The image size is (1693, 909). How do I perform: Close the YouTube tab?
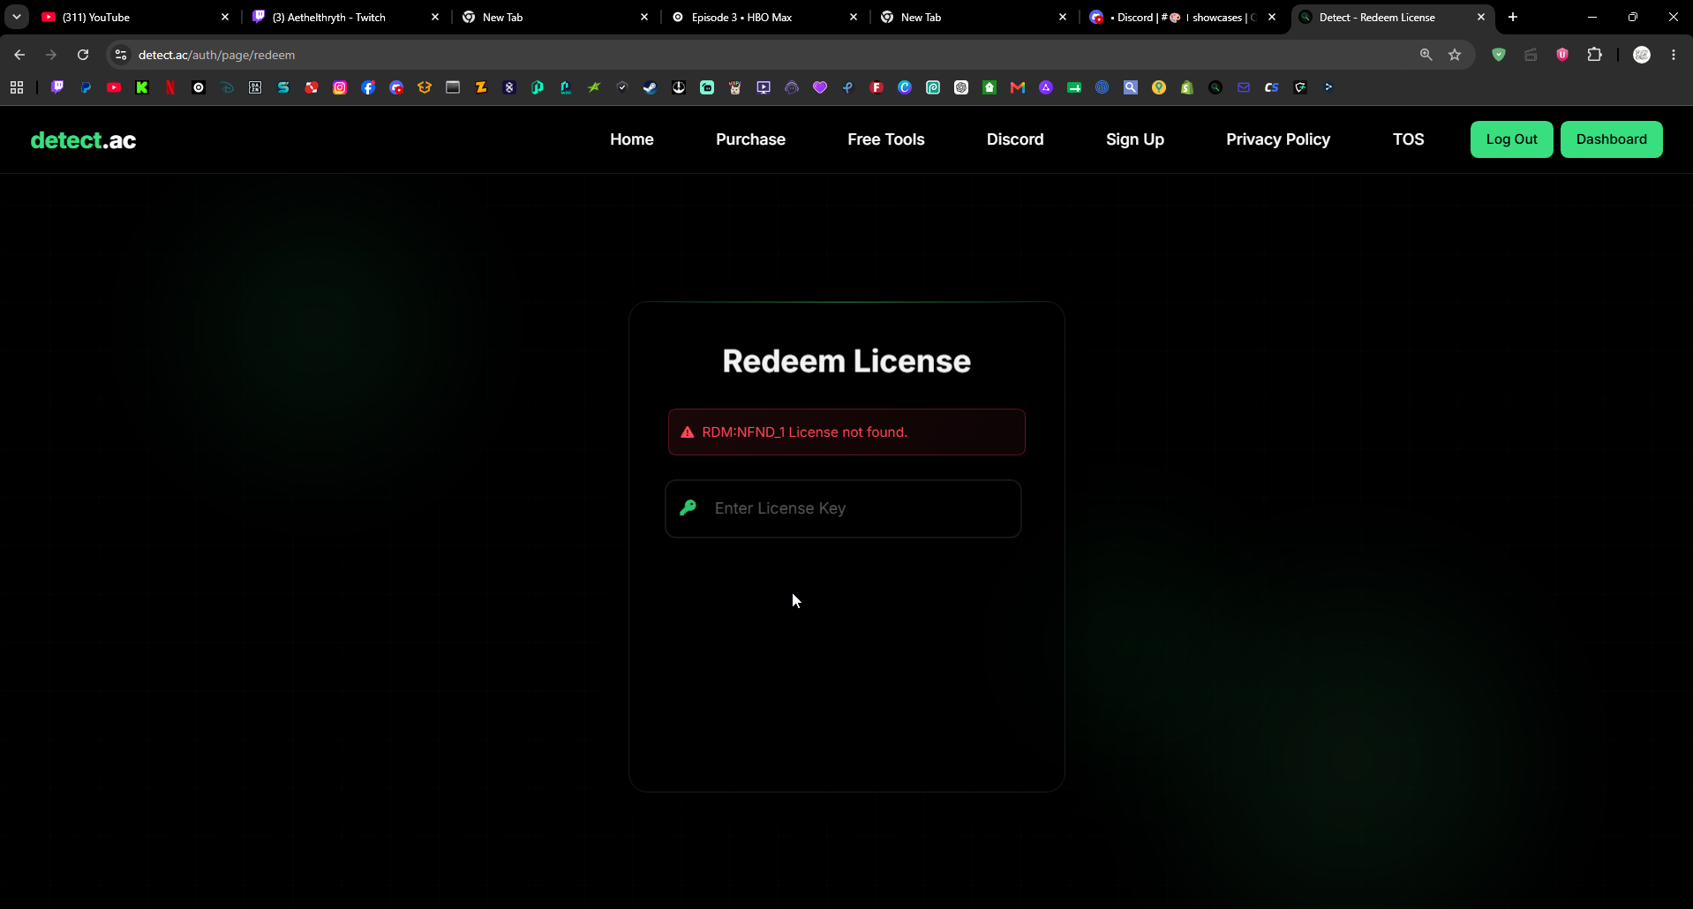tap(225, 17)
